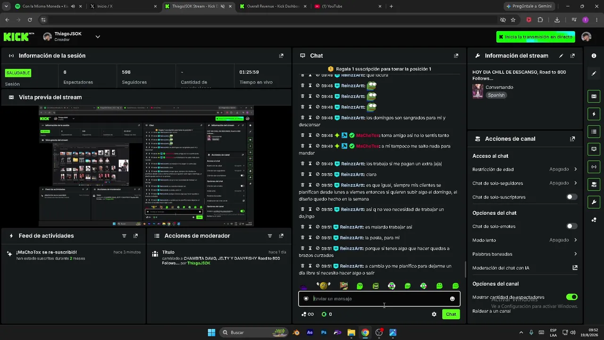604x340 pixels.
Task: Filter the Acciones de moderador list
Action: (x=270, y=236)
